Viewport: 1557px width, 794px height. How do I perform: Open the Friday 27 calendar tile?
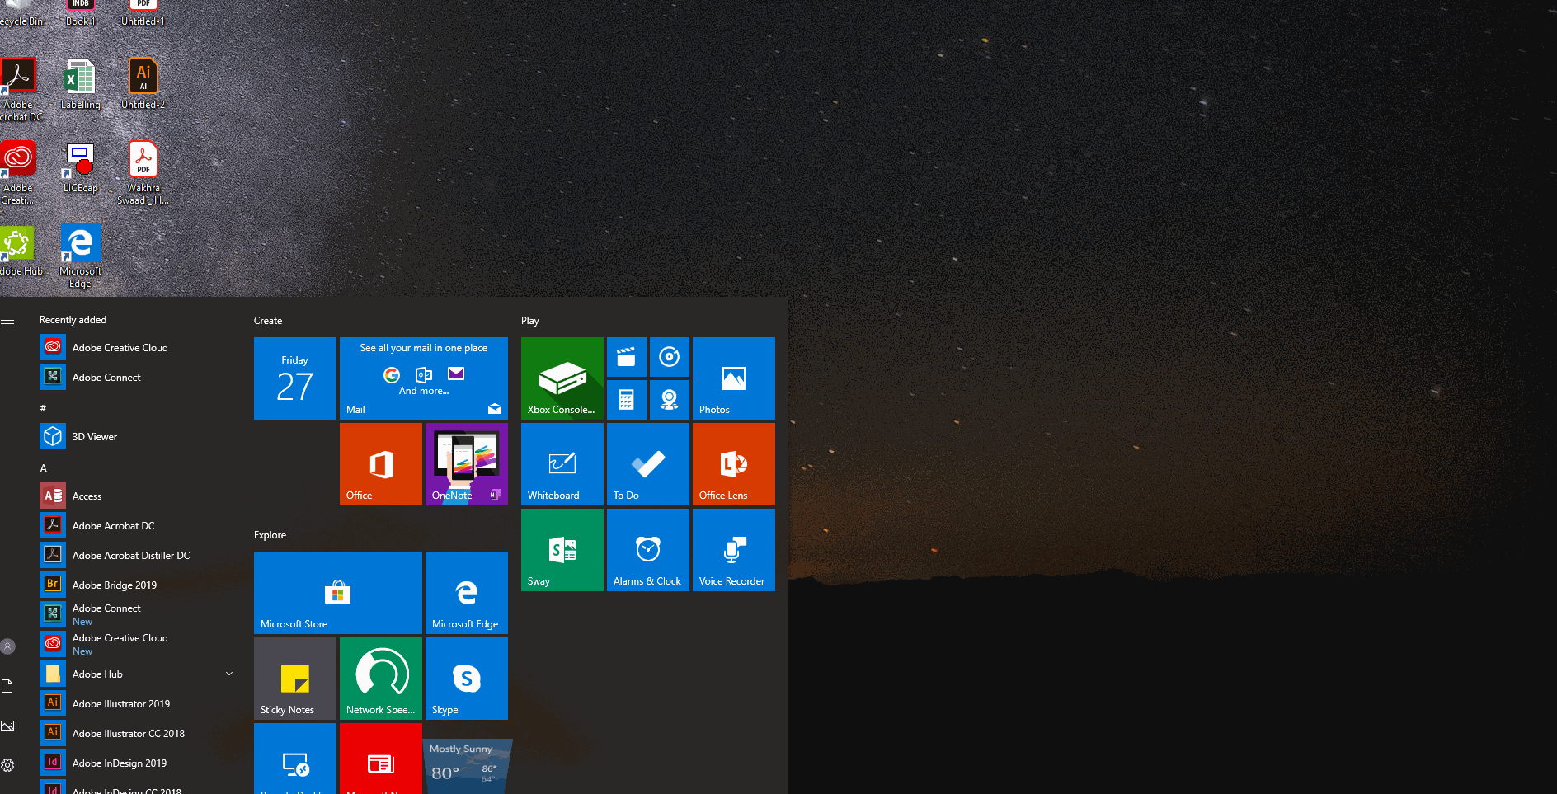[294, 378]
